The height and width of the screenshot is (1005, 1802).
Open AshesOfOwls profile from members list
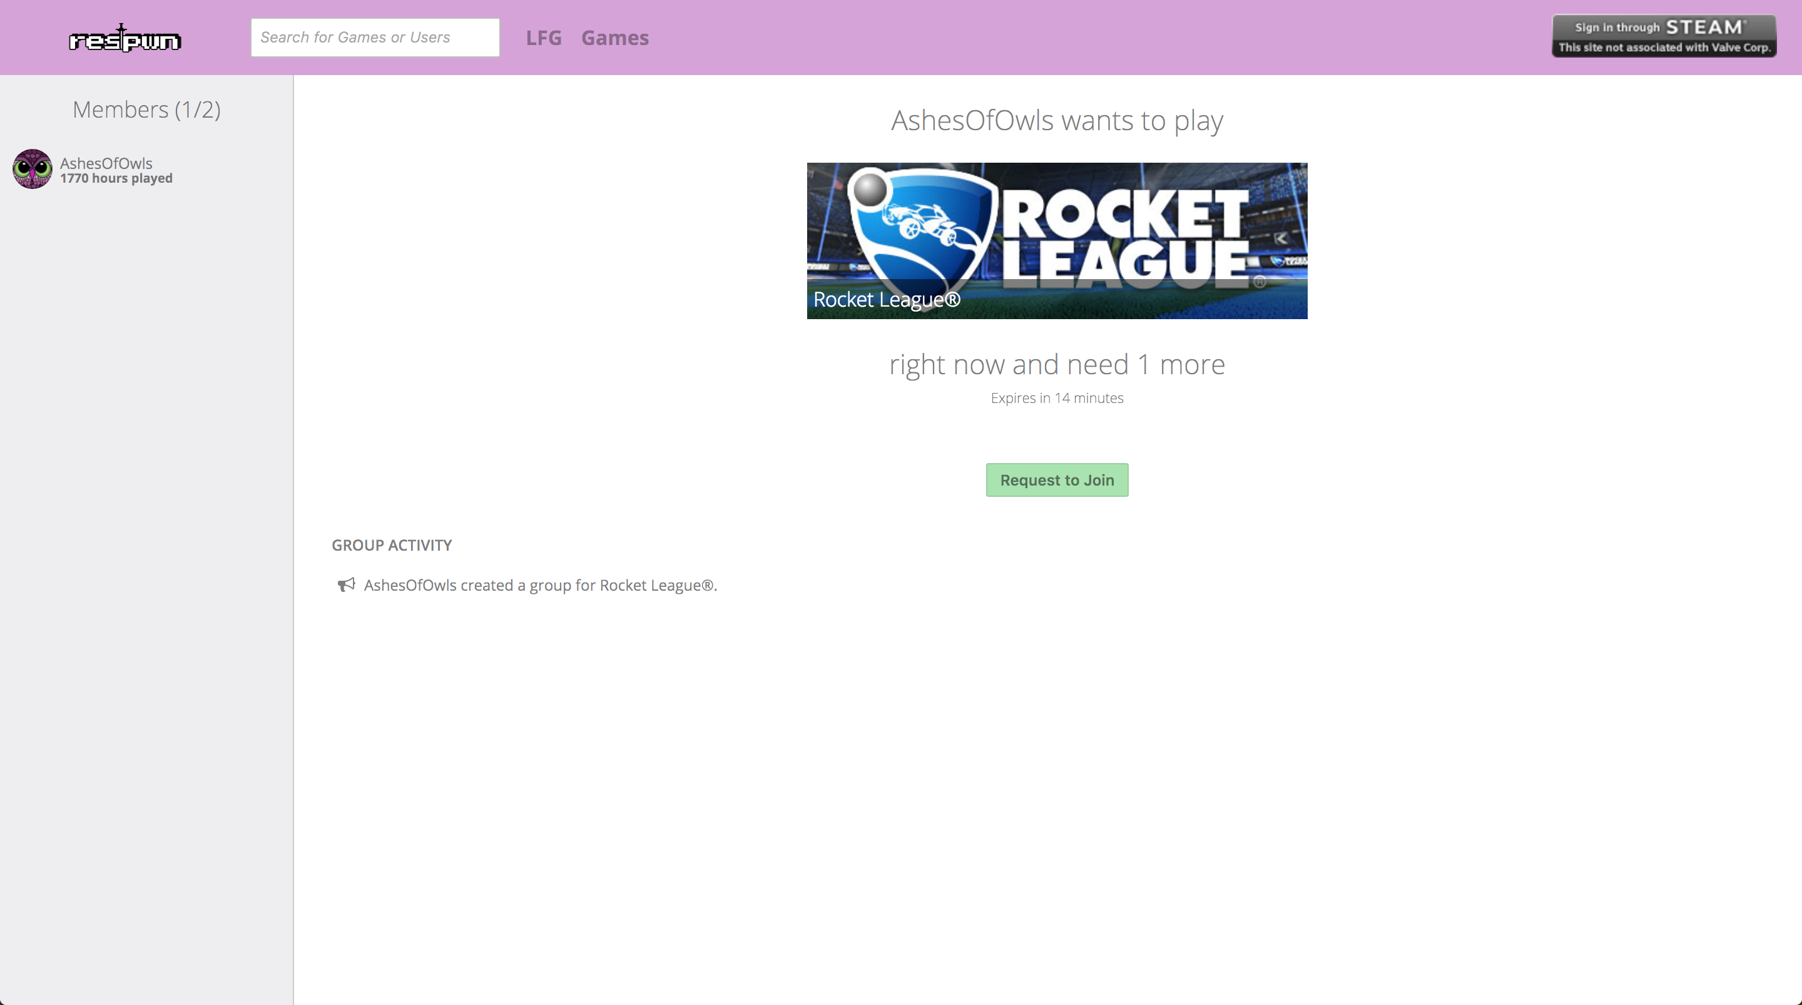106,162
